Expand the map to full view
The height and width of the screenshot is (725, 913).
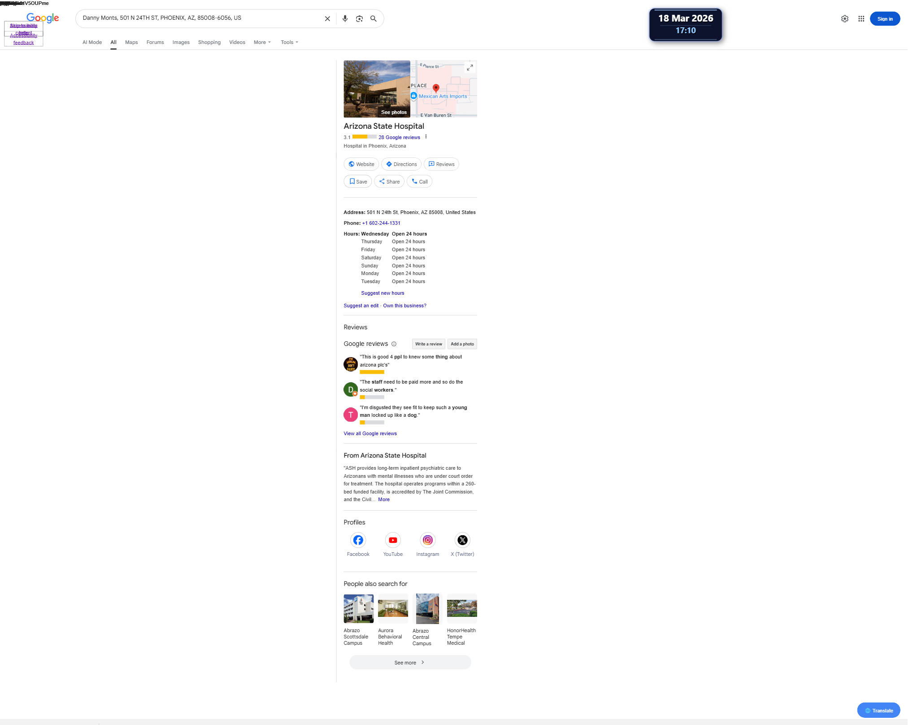(x=470, y=68)
